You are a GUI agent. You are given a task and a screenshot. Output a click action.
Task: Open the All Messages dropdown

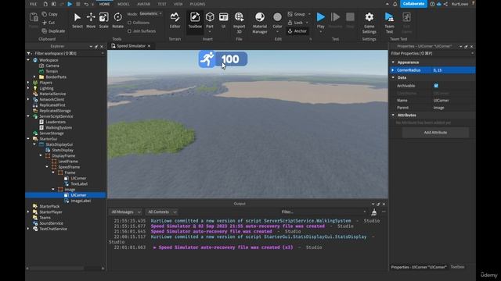pos(125,212)
